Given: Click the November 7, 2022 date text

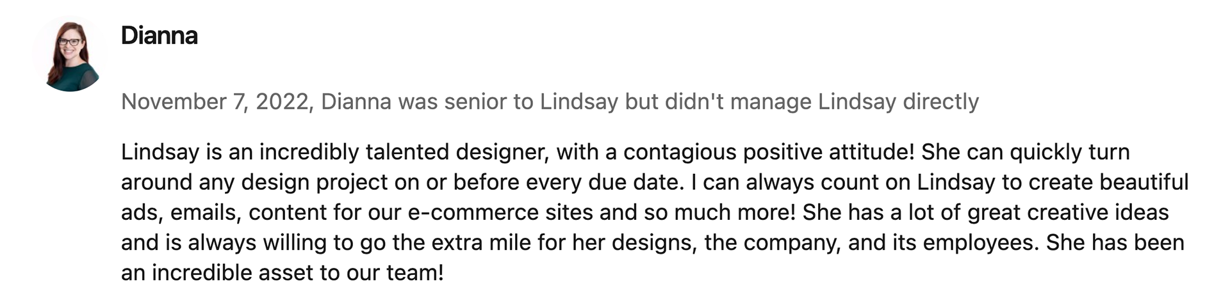Looking at the screenshot, I should [x=215, y=102].
